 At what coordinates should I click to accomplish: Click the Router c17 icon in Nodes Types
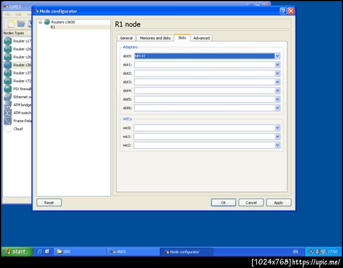(x=7, y=41)
